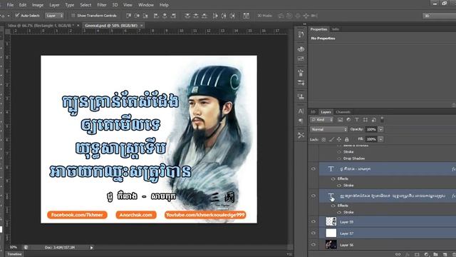Viewport: 456px width, 257px height.
Task: Click the Distribute Left Edges icon
Action: point(215,16)
